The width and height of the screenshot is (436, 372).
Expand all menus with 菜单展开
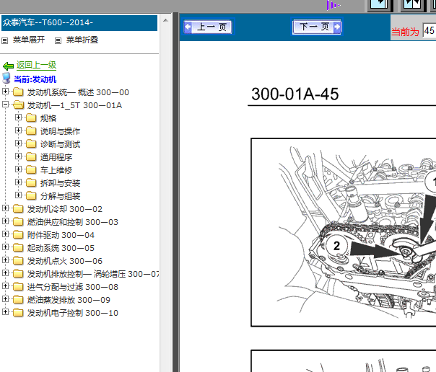click(x=29, y=40)
